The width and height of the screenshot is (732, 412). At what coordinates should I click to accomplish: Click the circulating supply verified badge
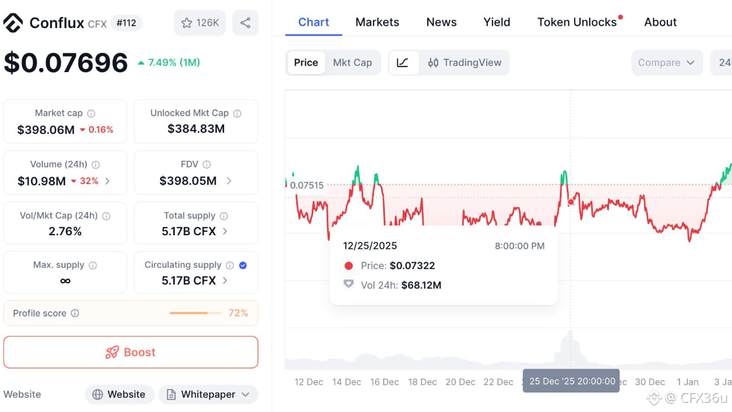pyautogui.click(x=243, y=265)
